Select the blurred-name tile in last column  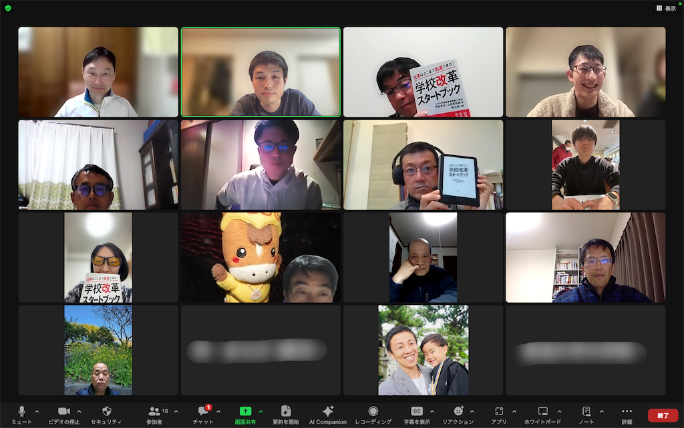585,350
